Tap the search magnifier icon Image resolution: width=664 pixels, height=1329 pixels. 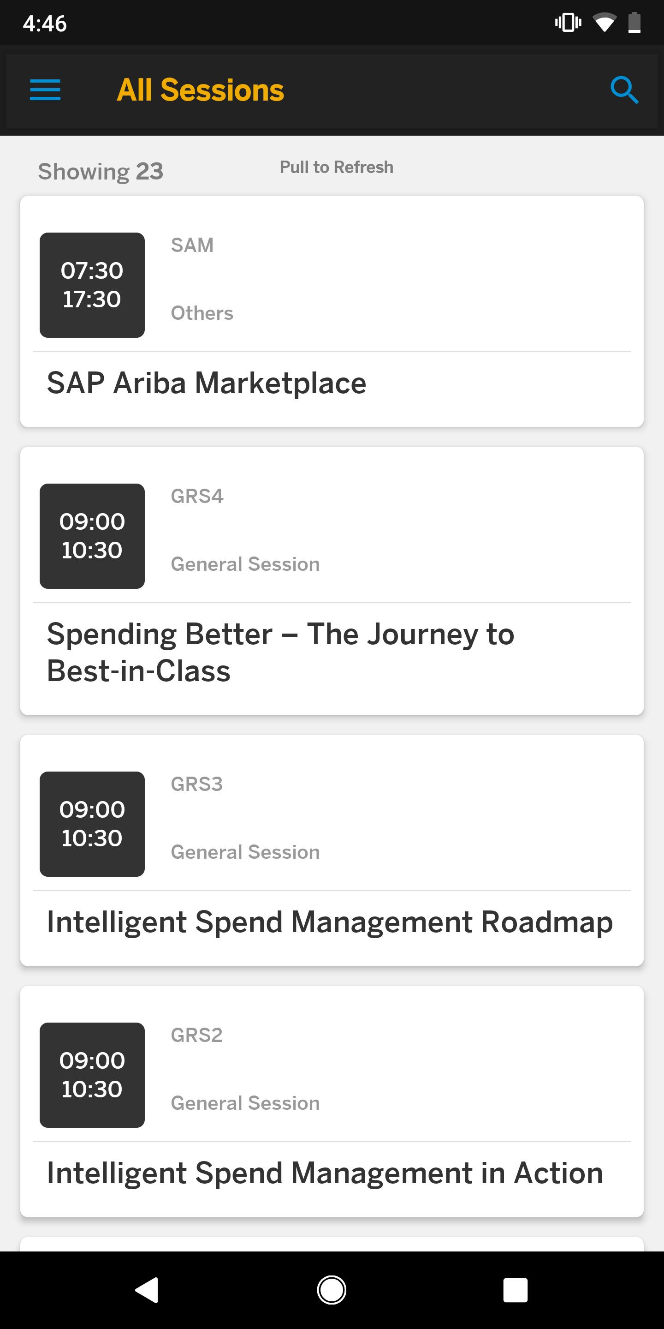pos(624,90)
